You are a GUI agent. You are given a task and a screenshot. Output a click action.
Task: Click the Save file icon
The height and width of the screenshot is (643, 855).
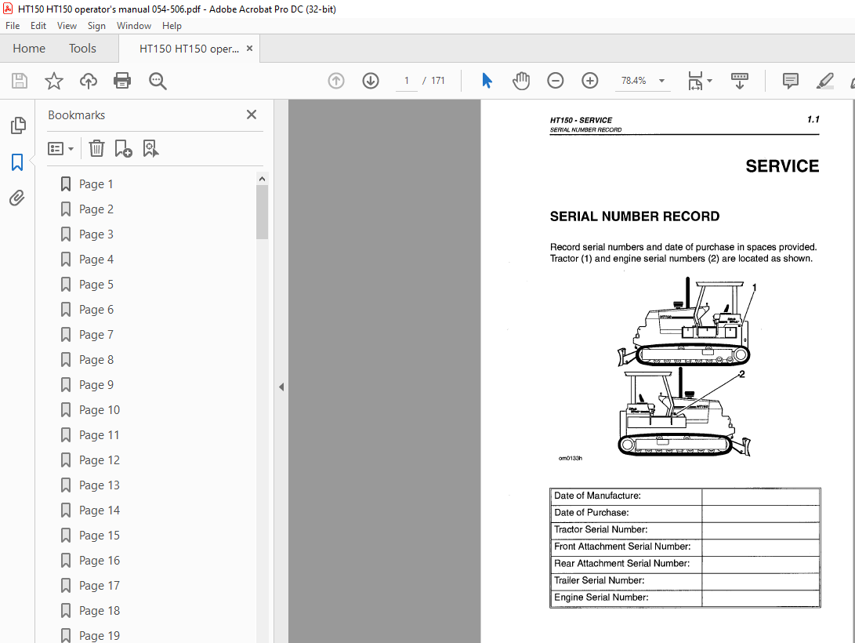(x=20, y=81)
